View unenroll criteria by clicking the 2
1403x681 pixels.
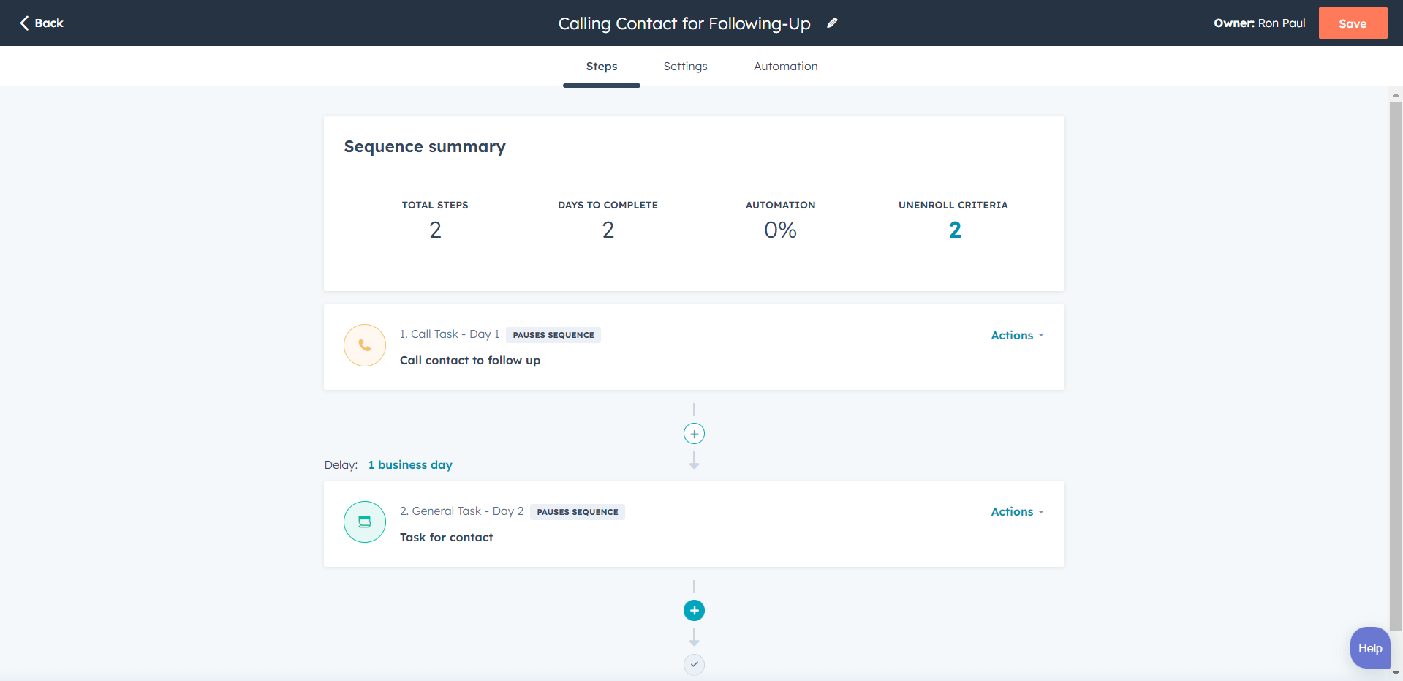click(x=954, y=230)
